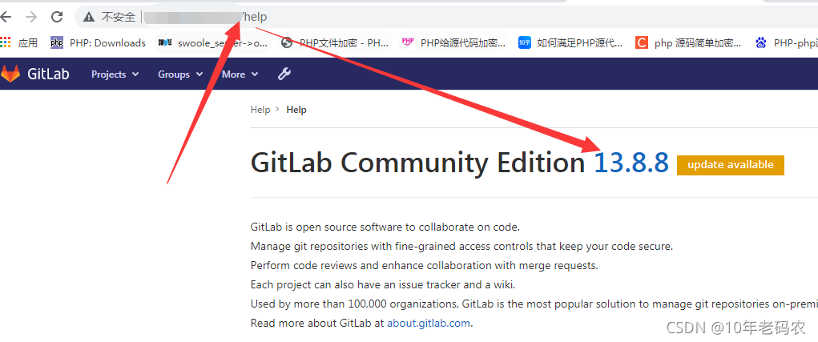
Task: Open the PHP文件加密 bookmark
Action: (335, 43)
